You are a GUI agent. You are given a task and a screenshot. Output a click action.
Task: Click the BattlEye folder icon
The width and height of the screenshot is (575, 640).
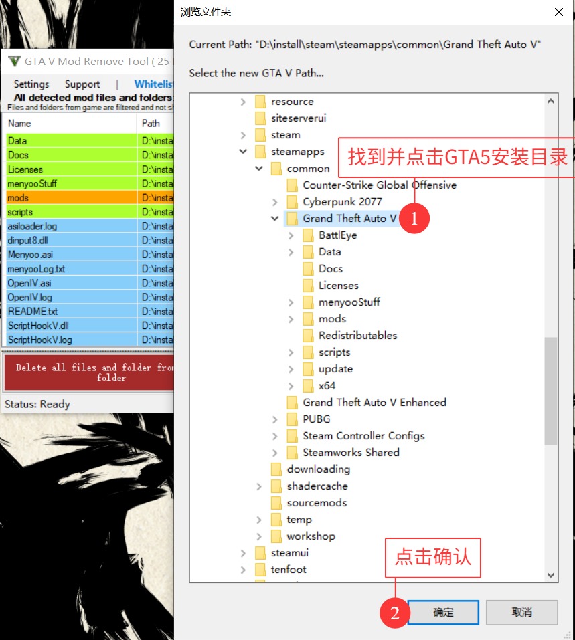[307, 235]
